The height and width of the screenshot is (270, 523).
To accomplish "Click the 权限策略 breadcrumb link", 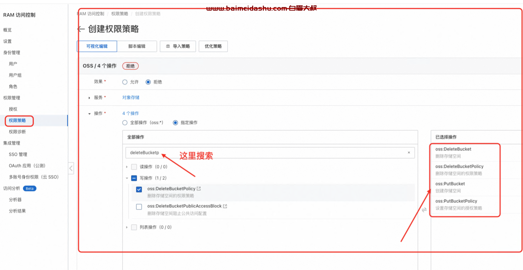I will pos(120,13).
